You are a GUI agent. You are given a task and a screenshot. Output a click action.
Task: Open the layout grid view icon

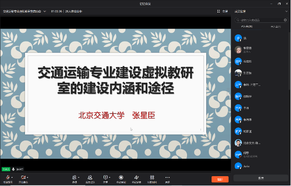(x=152, y=178)
